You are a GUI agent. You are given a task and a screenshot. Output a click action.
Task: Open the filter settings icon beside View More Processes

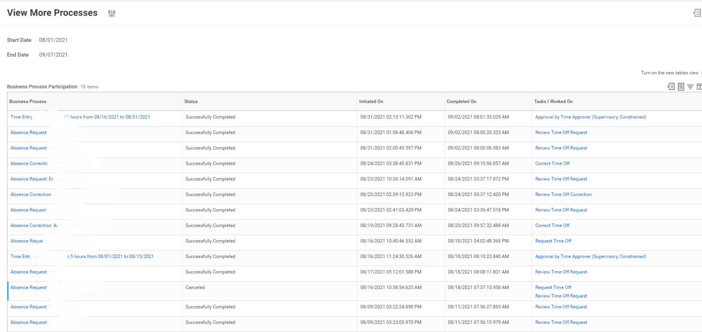(111, 13)
